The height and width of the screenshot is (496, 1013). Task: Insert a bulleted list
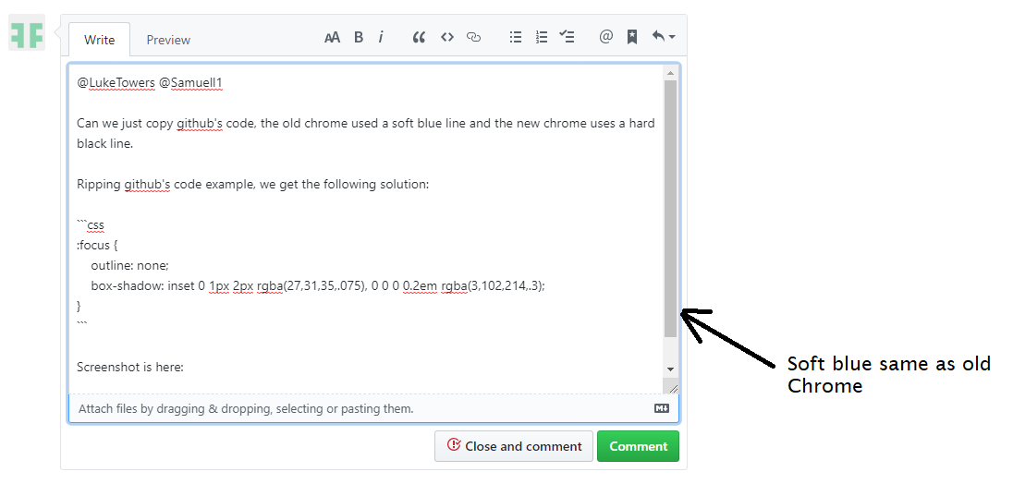pos(516,38)
